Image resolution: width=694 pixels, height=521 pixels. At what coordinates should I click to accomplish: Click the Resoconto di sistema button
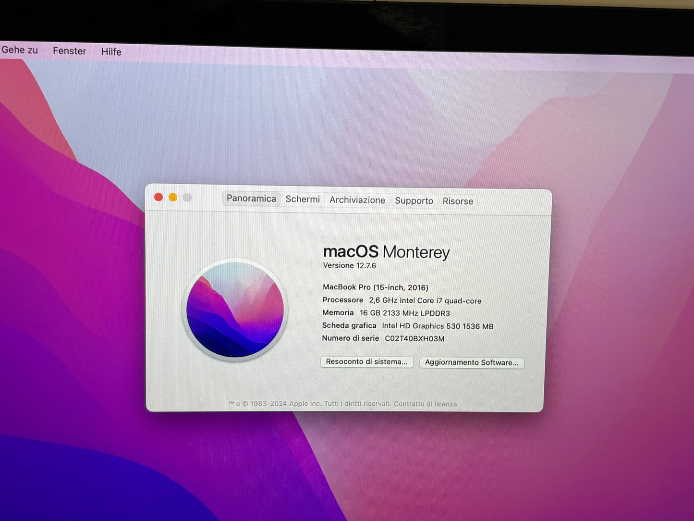point(366,362)
